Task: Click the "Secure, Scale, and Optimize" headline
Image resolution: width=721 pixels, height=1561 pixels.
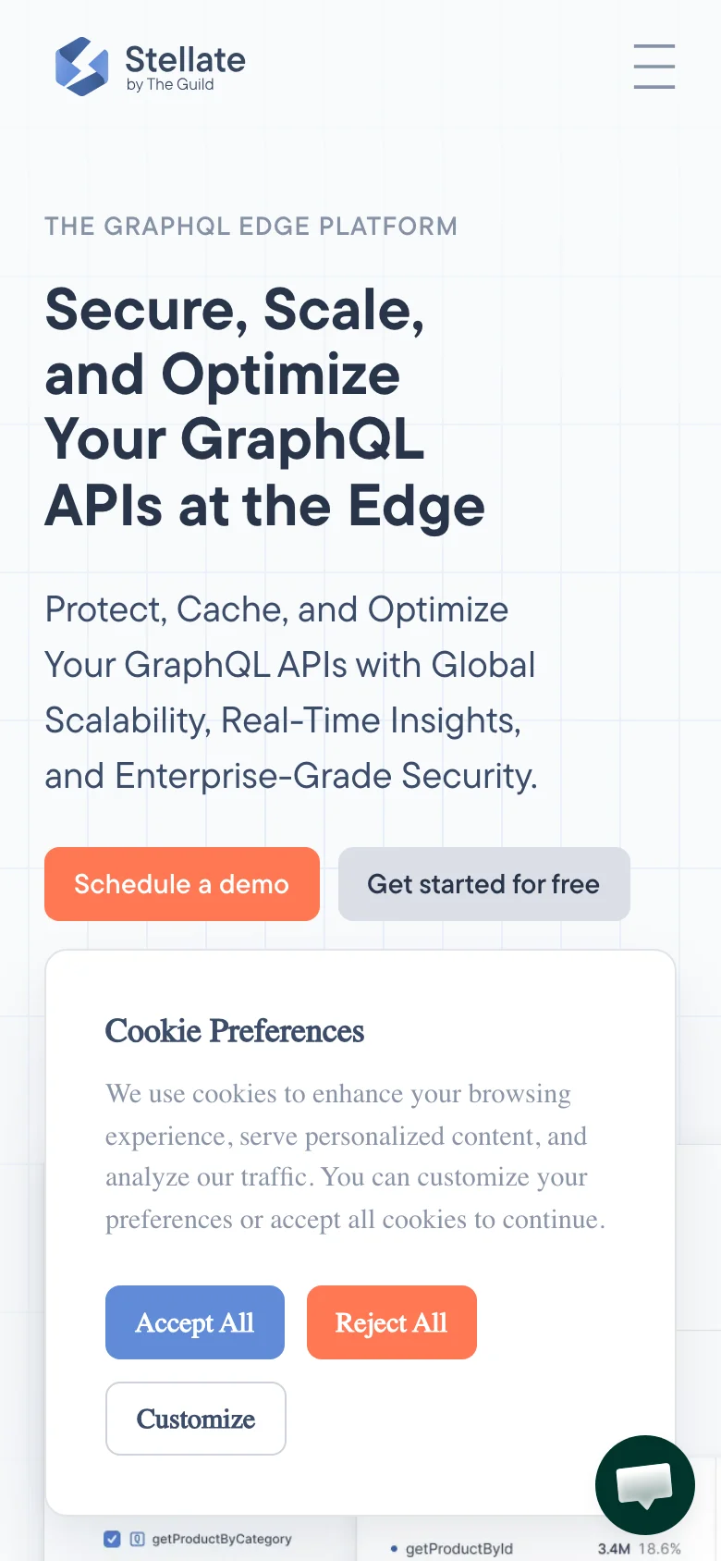Action: 264,407
